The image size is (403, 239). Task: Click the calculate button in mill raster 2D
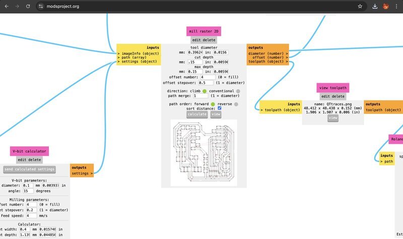click(197, 114)
